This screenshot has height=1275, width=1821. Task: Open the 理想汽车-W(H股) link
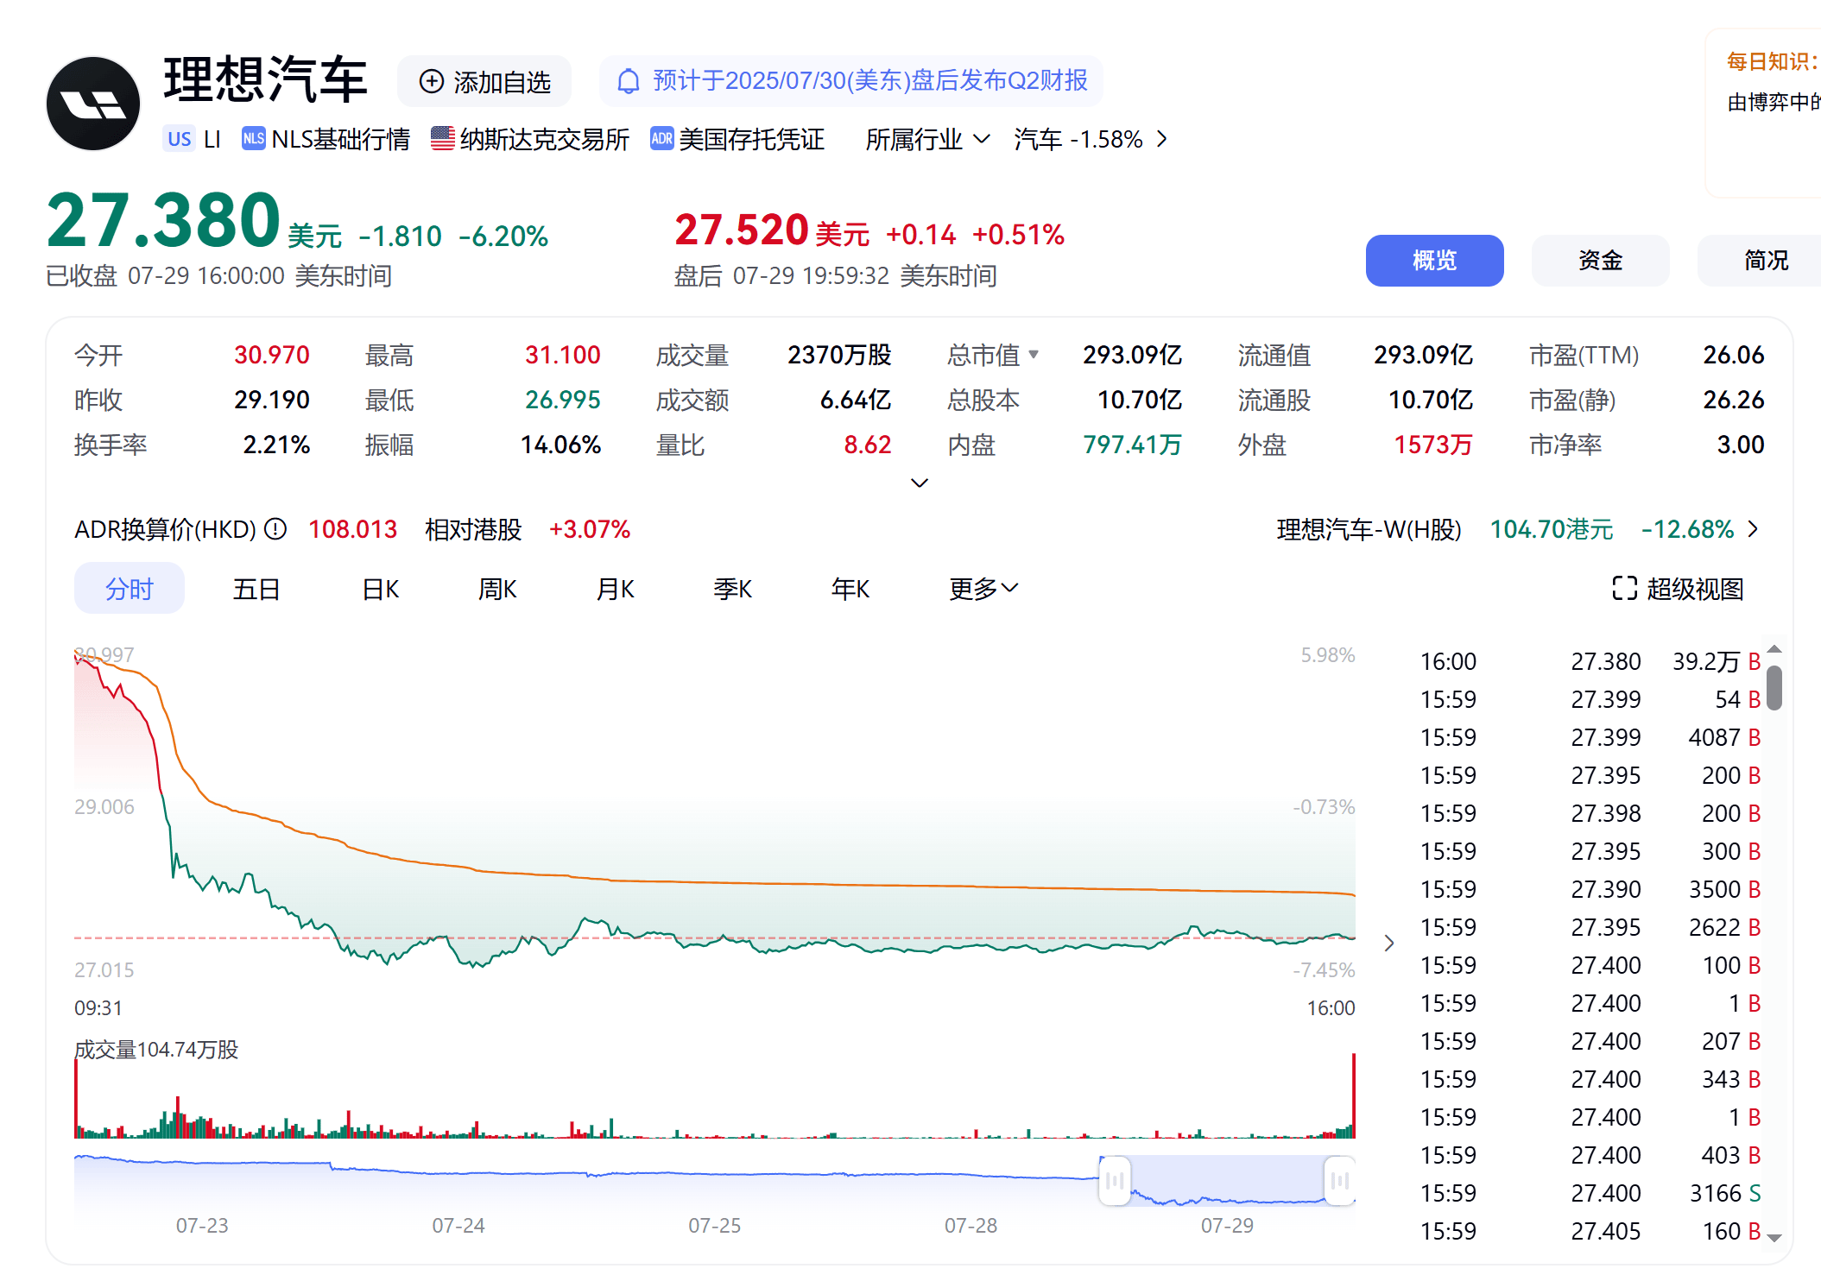[1369, 529]
